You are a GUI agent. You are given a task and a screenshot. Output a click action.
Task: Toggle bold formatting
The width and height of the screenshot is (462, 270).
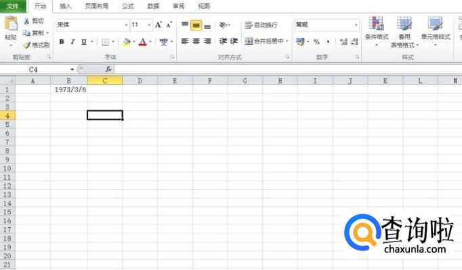62,42
